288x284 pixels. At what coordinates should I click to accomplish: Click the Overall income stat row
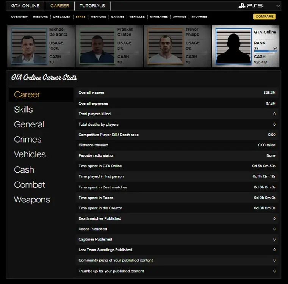click(x=177, y=93)
